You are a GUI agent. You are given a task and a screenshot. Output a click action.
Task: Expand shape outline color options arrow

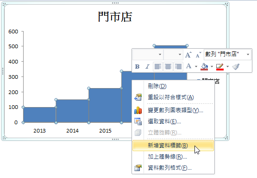tap(227, 67)
